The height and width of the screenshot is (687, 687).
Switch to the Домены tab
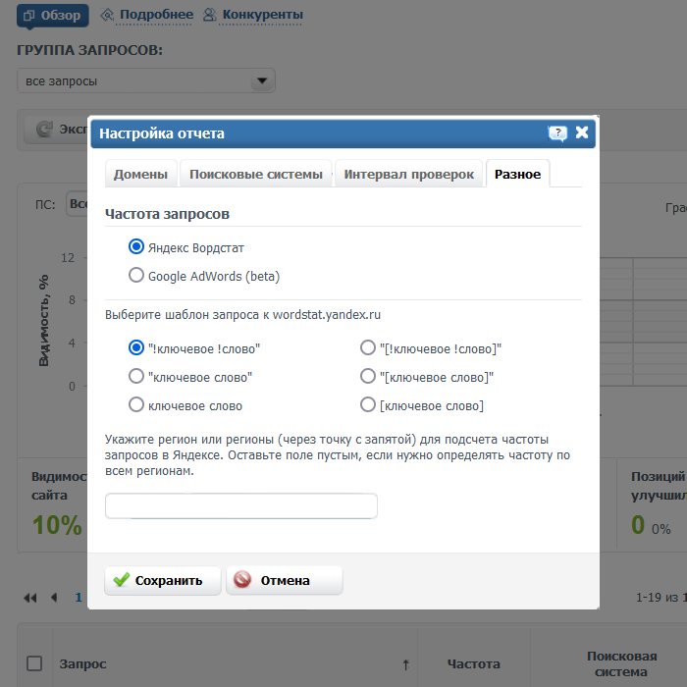point(140,174)
